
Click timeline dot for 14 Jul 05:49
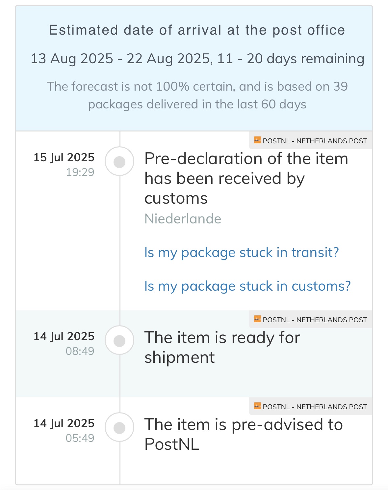(119, 428)
